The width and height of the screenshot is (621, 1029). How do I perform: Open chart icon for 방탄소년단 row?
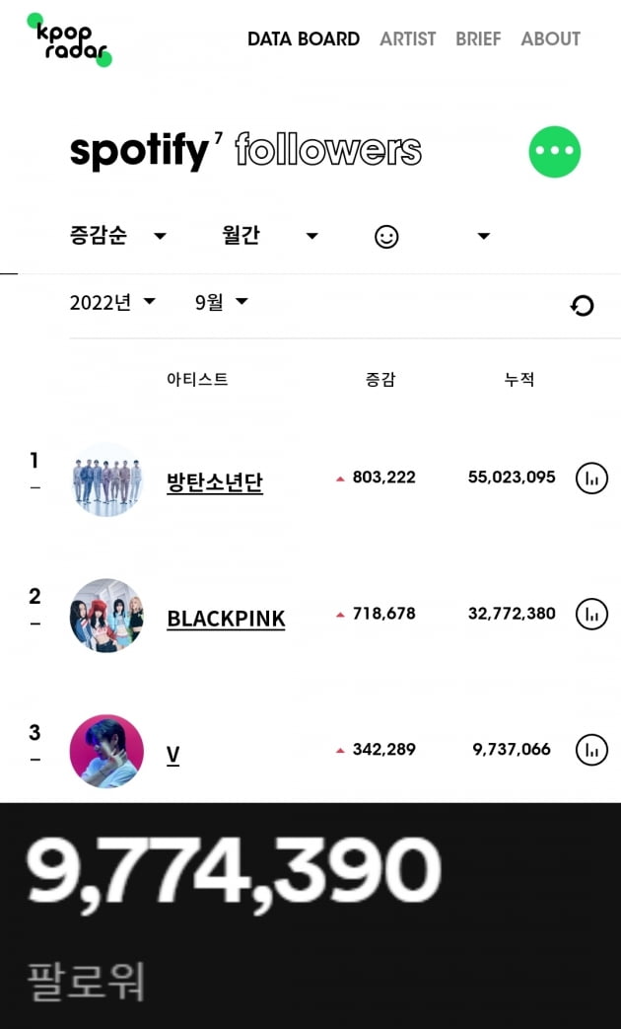click(x=591, y=478)
